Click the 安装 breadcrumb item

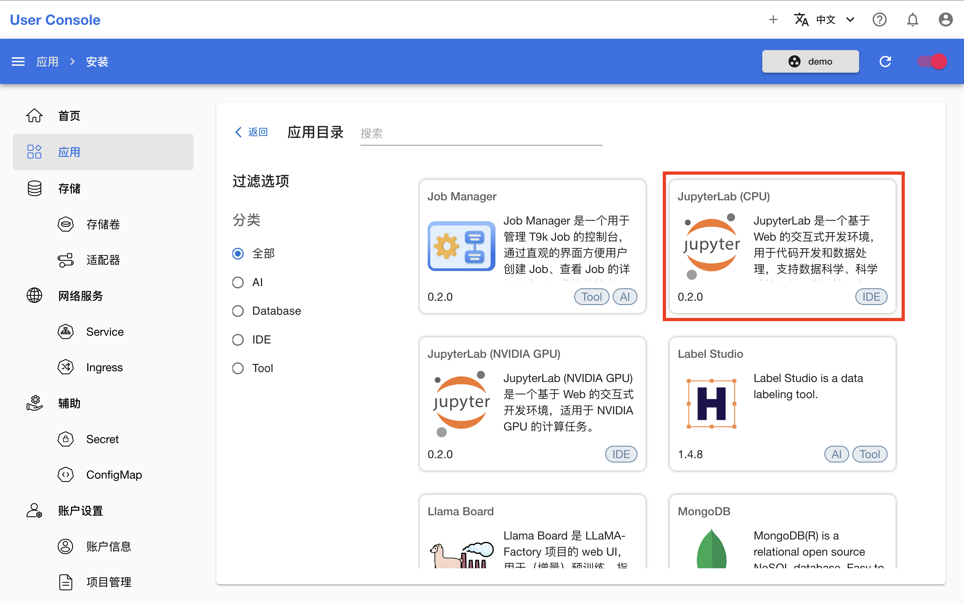coord(97,61)
